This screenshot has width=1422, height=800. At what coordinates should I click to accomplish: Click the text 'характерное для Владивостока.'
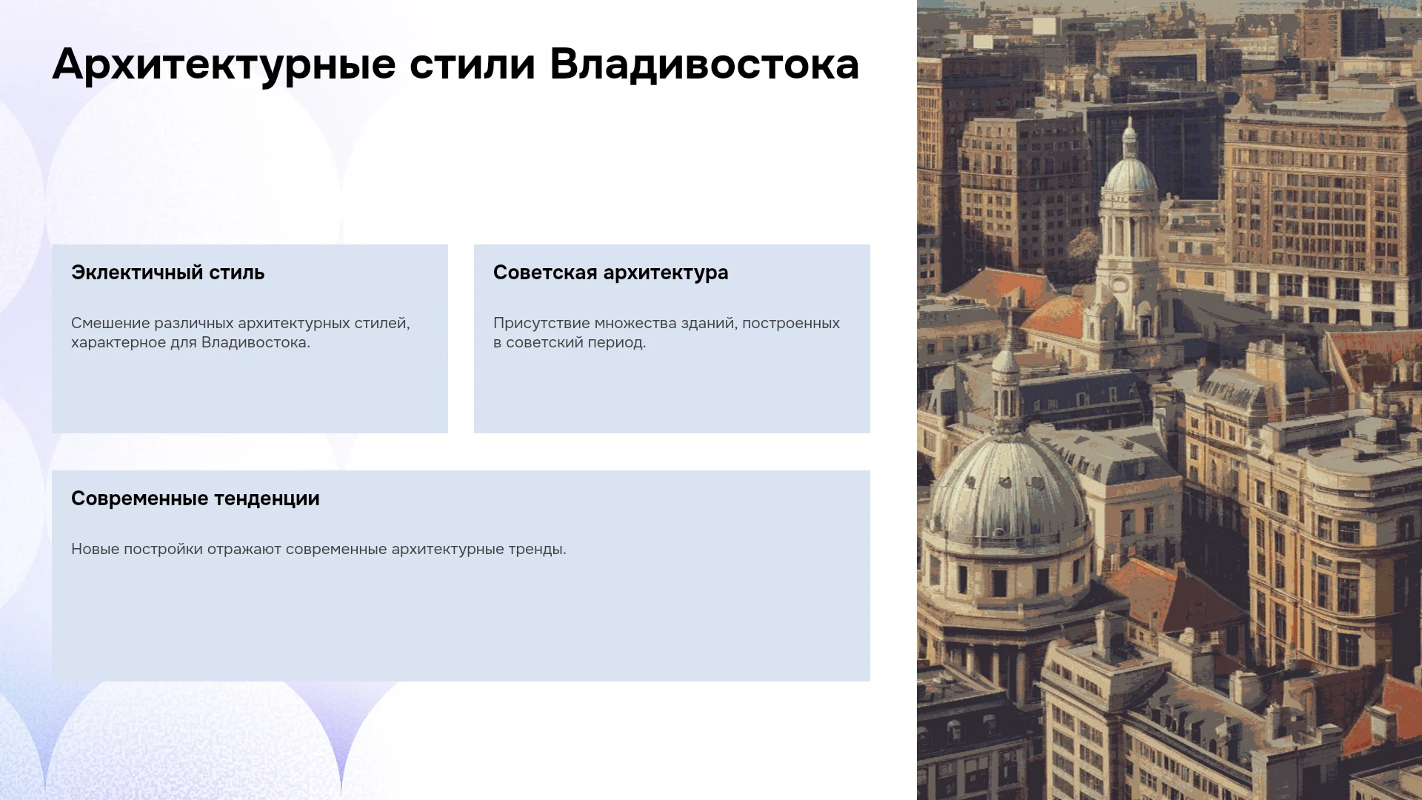coord(190,342)
